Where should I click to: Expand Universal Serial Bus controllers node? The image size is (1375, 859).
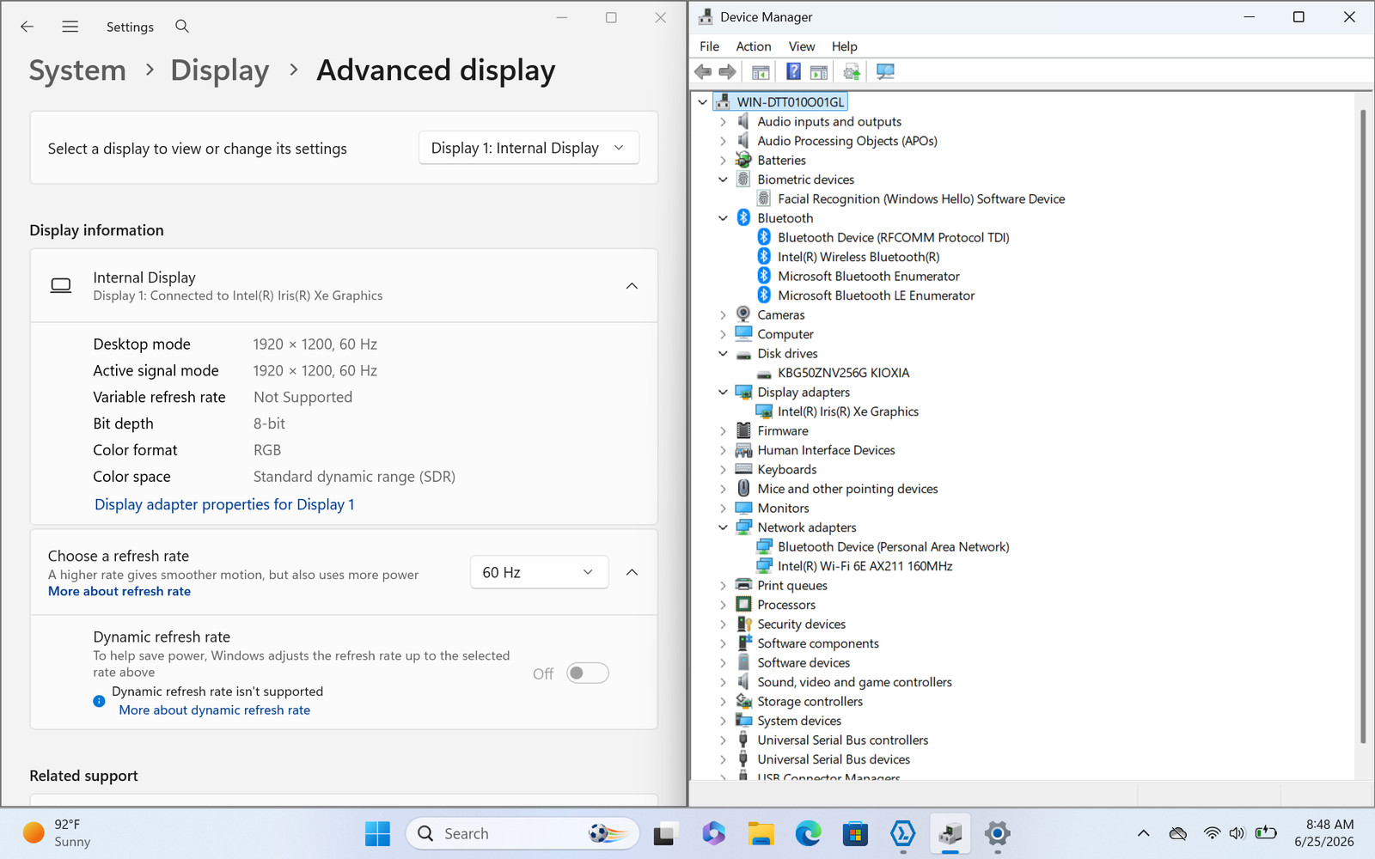coord(723,740)
